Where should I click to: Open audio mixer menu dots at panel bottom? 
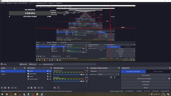pyautogui.click(x=58, y=88)
